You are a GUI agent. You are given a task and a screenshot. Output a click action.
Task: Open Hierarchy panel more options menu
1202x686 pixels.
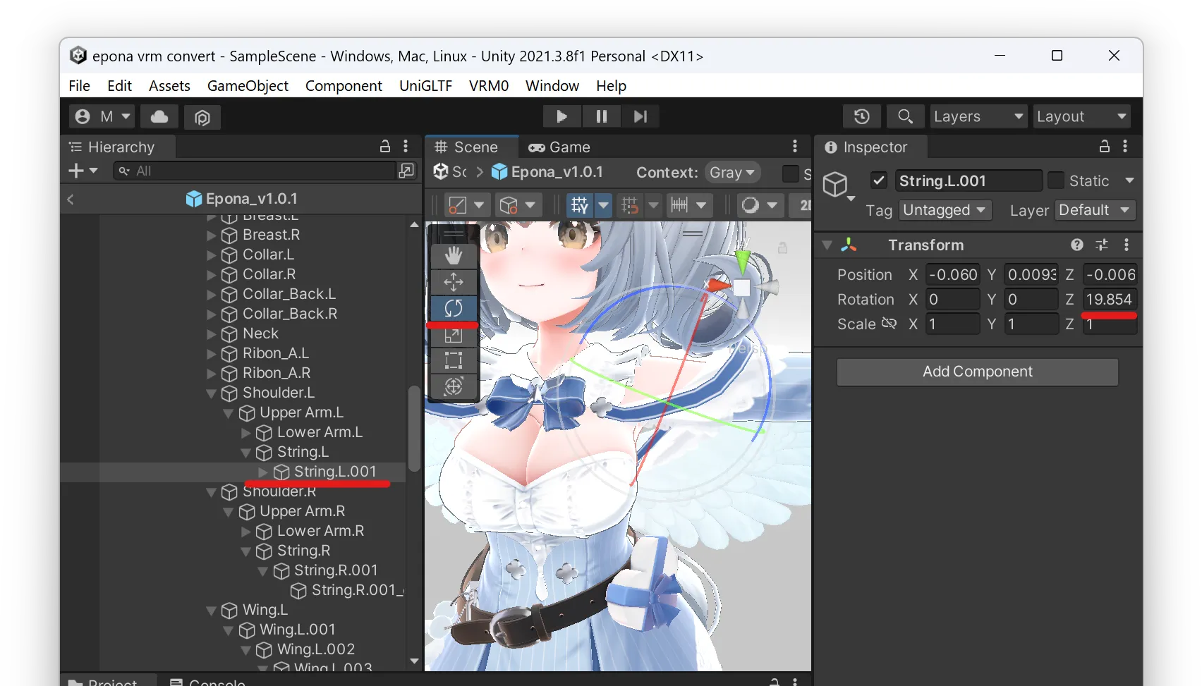tap(406, 147)
